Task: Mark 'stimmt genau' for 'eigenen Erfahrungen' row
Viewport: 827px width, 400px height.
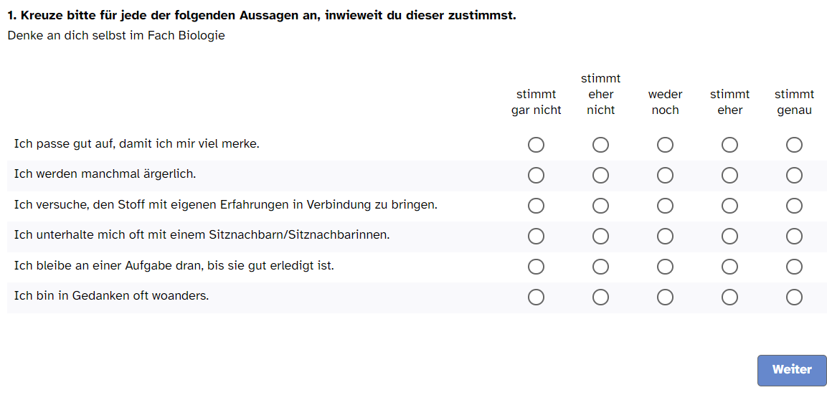Action: click(794, 206)
